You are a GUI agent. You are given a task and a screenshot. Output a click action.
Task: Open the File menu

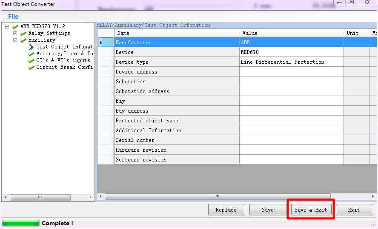pyautogui.click(x=13, y=17)
